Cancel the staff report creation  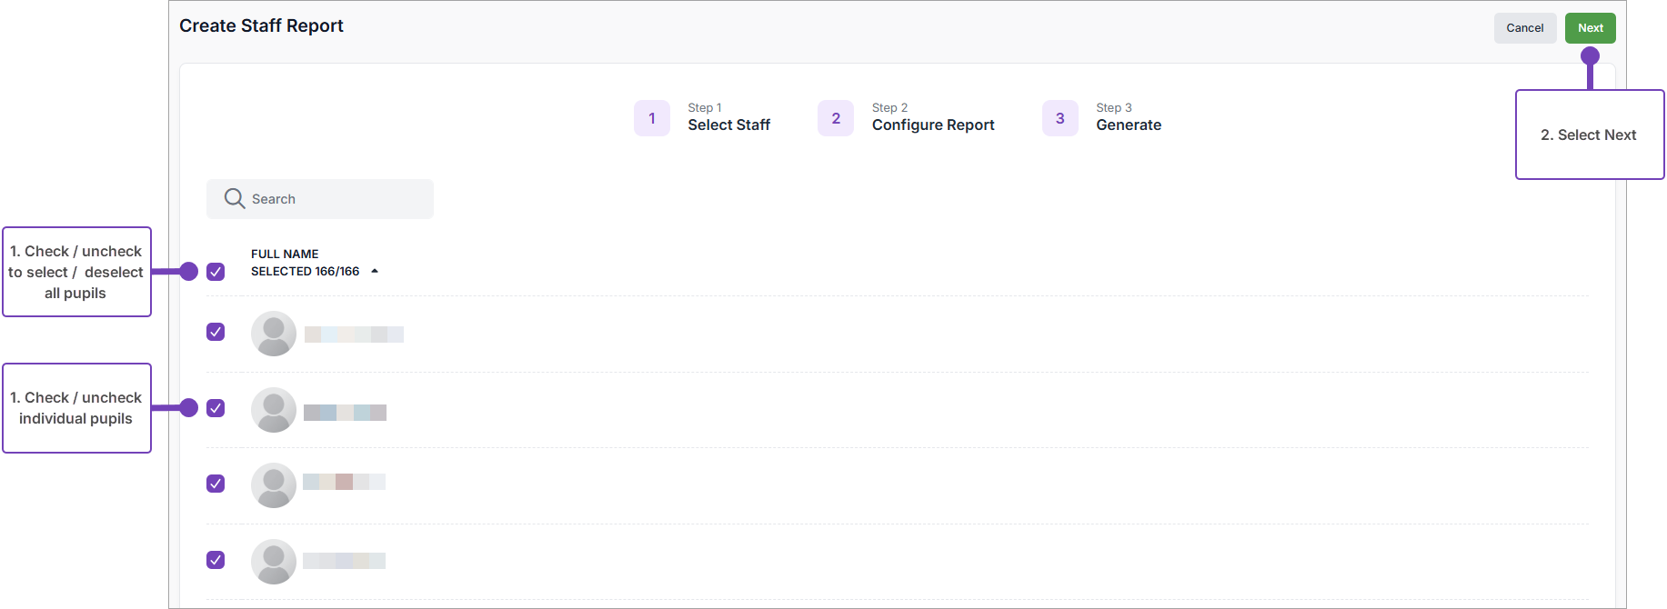click(1524, 28)
